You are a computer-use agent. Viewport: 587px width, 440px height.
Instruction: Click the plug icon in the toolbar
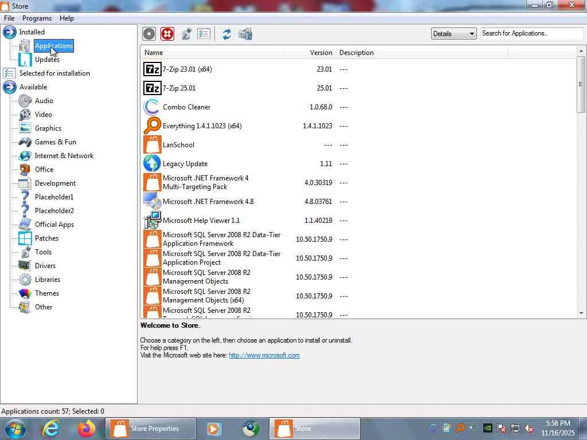point(186,34)
